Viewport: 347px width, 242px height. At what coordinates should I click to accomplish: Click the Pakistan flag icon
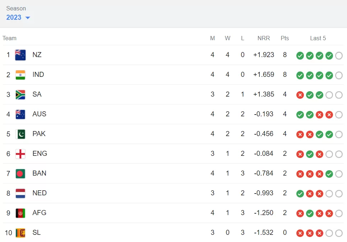20,134
